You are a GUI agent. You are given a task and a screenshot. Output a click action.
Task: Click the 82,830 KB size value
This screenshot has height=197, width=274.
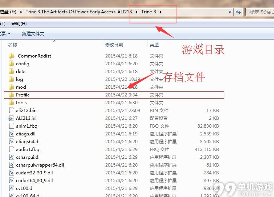(x=208, y=126)
